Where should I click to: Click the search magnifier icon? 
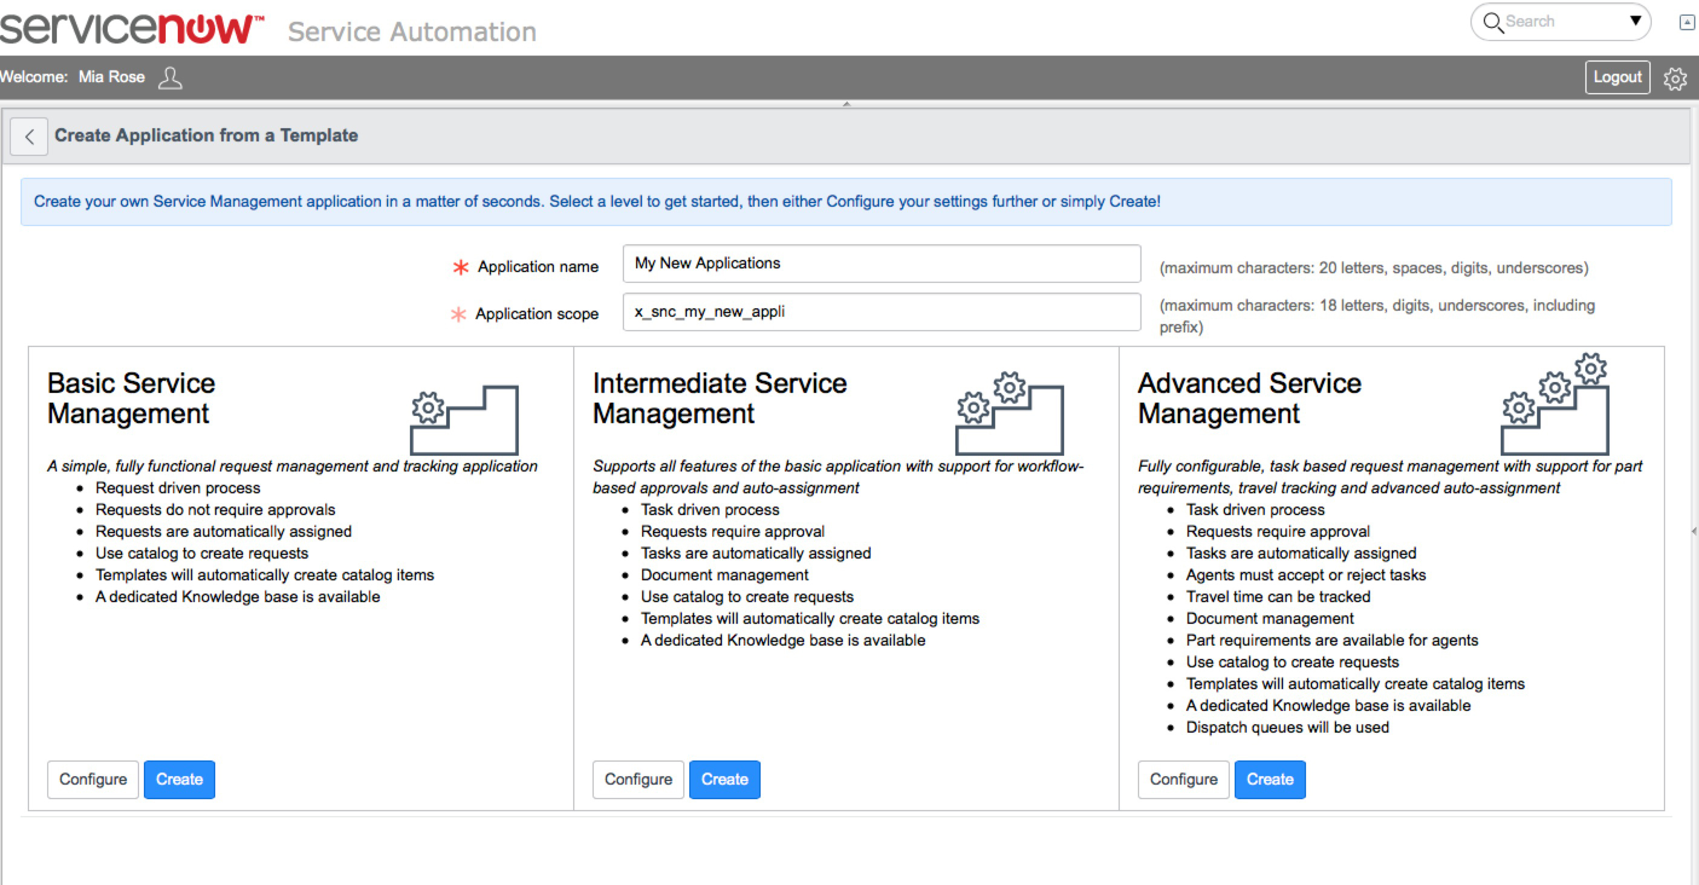point(1493,22)
